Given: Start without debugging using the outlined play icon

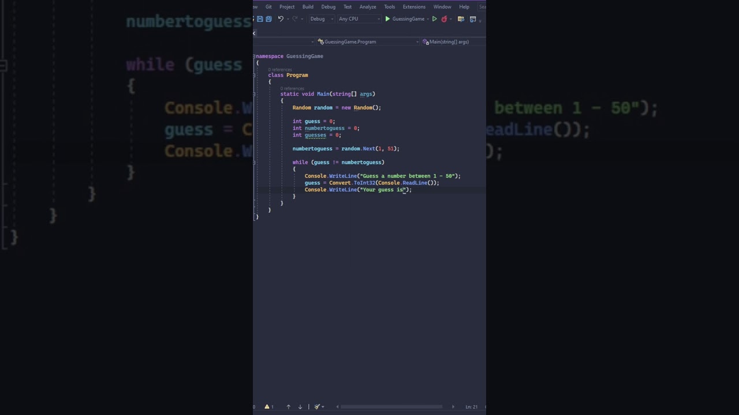Looking at the screenshot, I should (434, 19).
